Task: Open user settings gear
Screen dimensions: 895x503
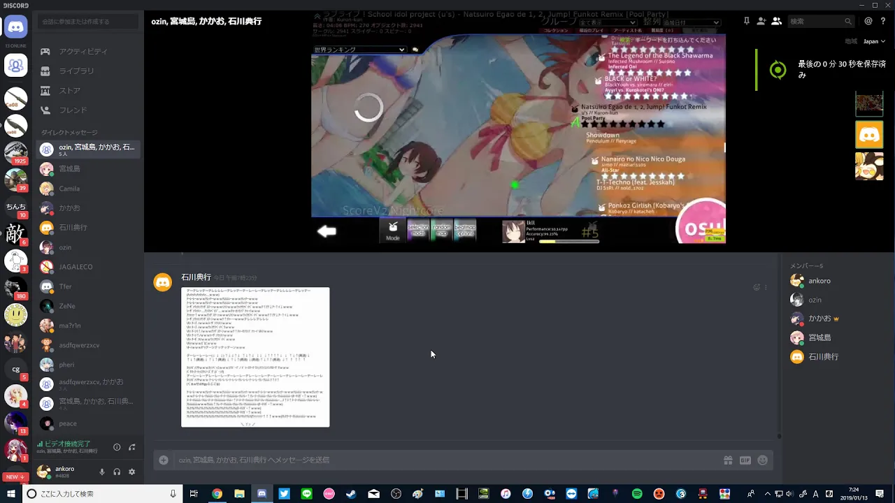Action: coord(131,472)
